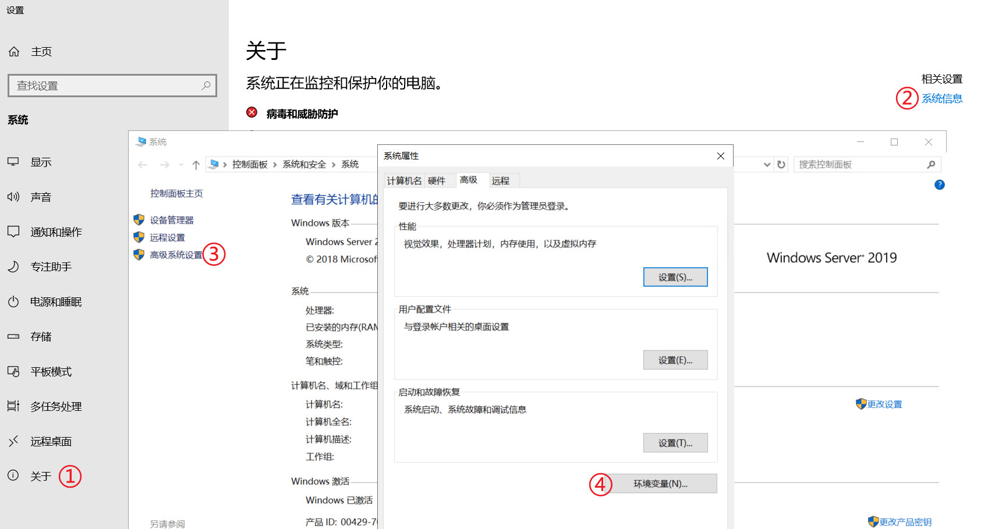Open 远程设置 link
This screenshot has height=529, width=988.
pyautogui.click(x=168, y=237)
